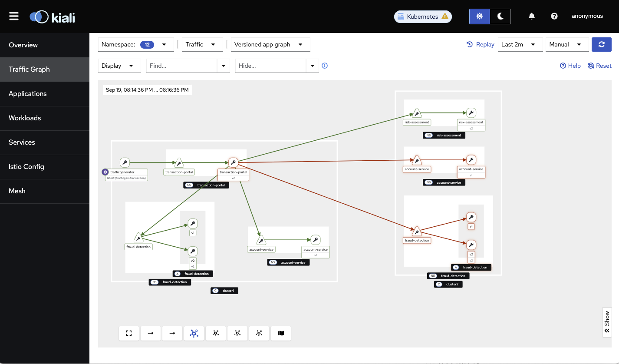Open the Display options dropdown
This screenshot has width=619, height=364.
tap(119, 66)
